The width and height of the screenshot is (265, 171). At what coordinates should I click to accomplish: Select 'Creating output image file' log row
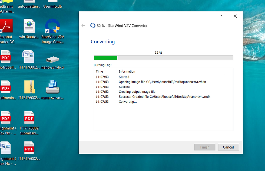[163, 92]
